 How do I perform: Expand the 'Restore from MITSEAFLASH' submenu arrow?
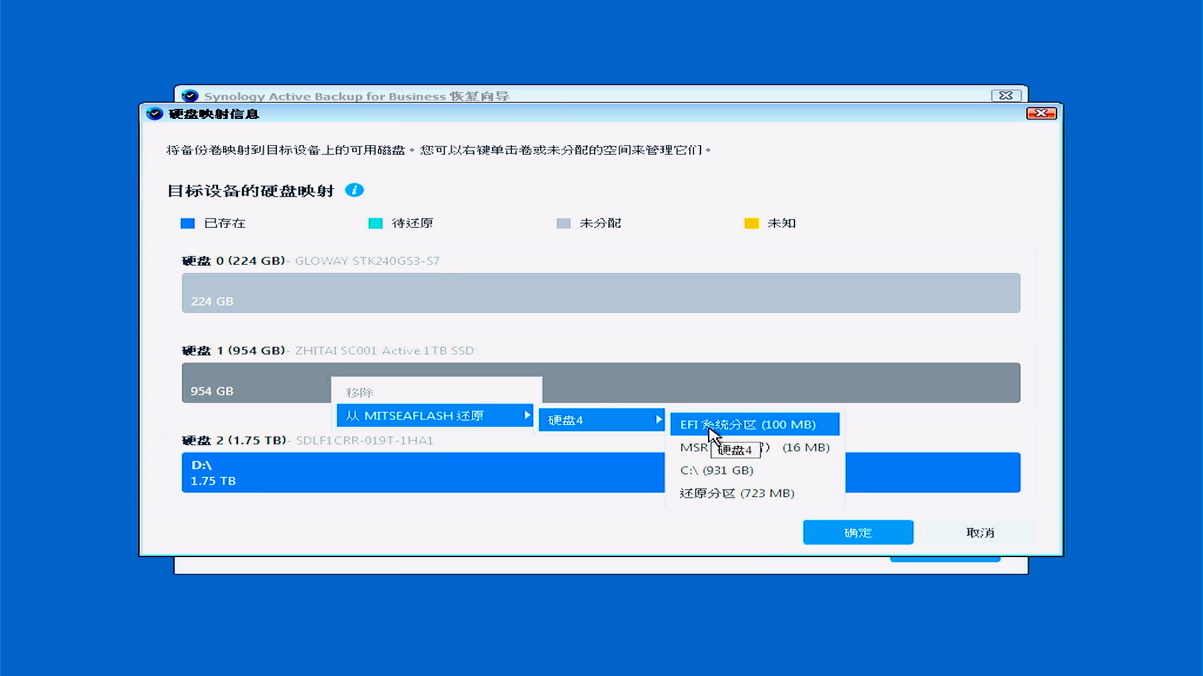pos(527,415)
